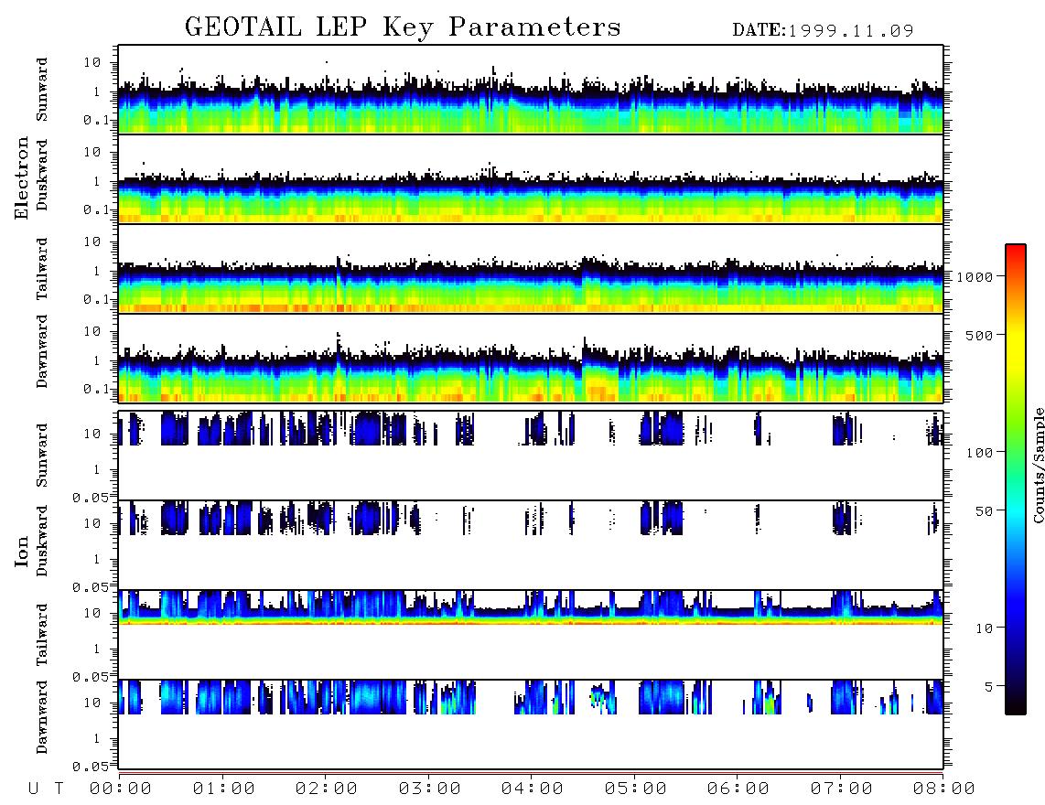Select the 06:00 time tick label
Screen dimensions: 1045x805
tap(738, 789)
